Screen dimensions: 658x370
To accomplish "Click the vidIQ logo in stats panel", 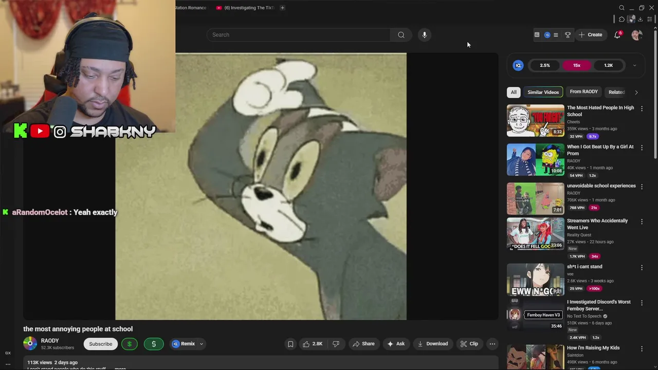I will tap(518, 65).
